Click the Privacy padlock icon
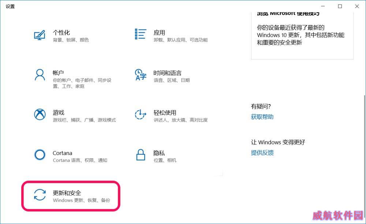366x224 pixels. click(x=141, y=155)
